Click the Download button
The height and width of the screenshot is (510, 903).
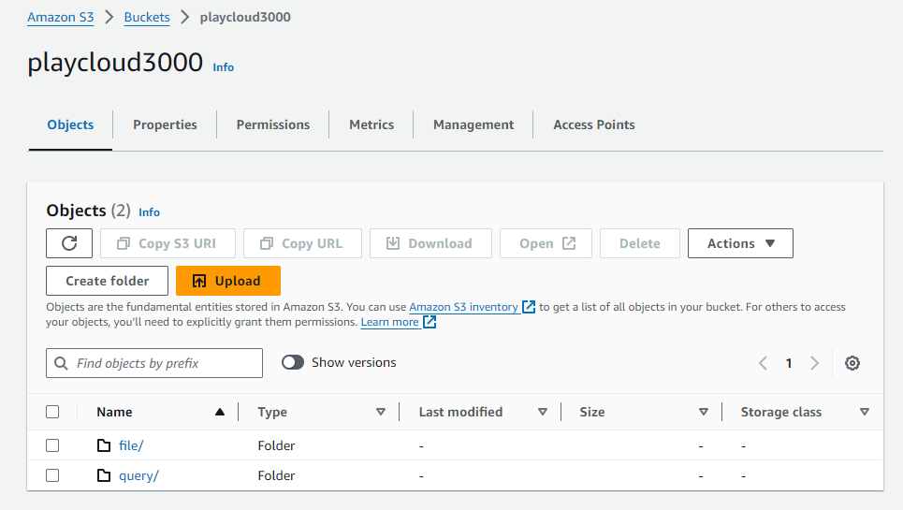coord(430,243)
